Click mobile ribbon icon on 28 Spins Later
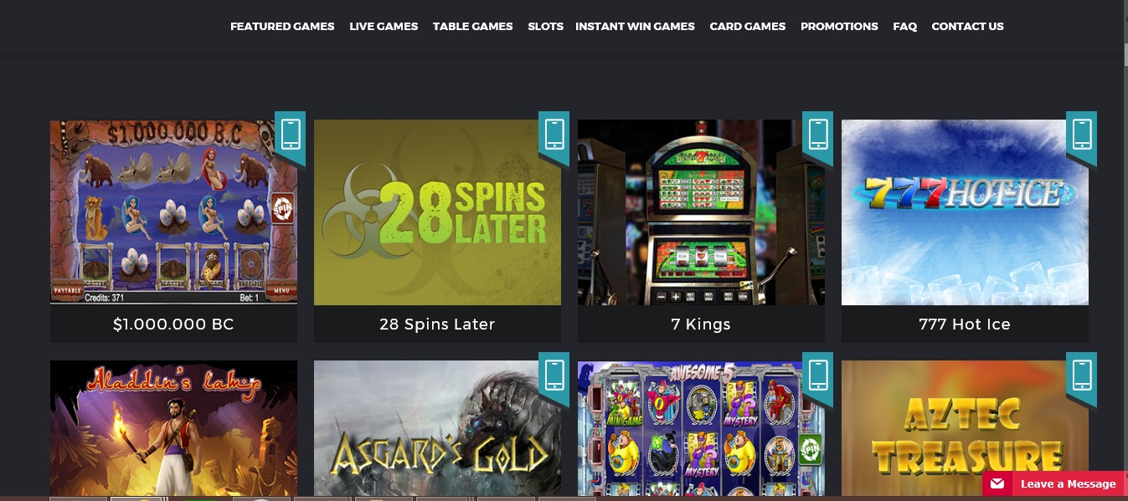 [554, 135]
